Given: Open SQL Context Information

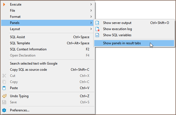Looking at the screenshot, I should tap(28, 49).
